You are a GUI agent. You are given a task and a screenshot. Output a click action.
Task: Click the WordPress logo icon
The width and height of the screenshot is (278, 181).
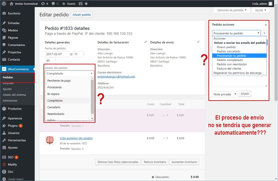coord(4,4)
